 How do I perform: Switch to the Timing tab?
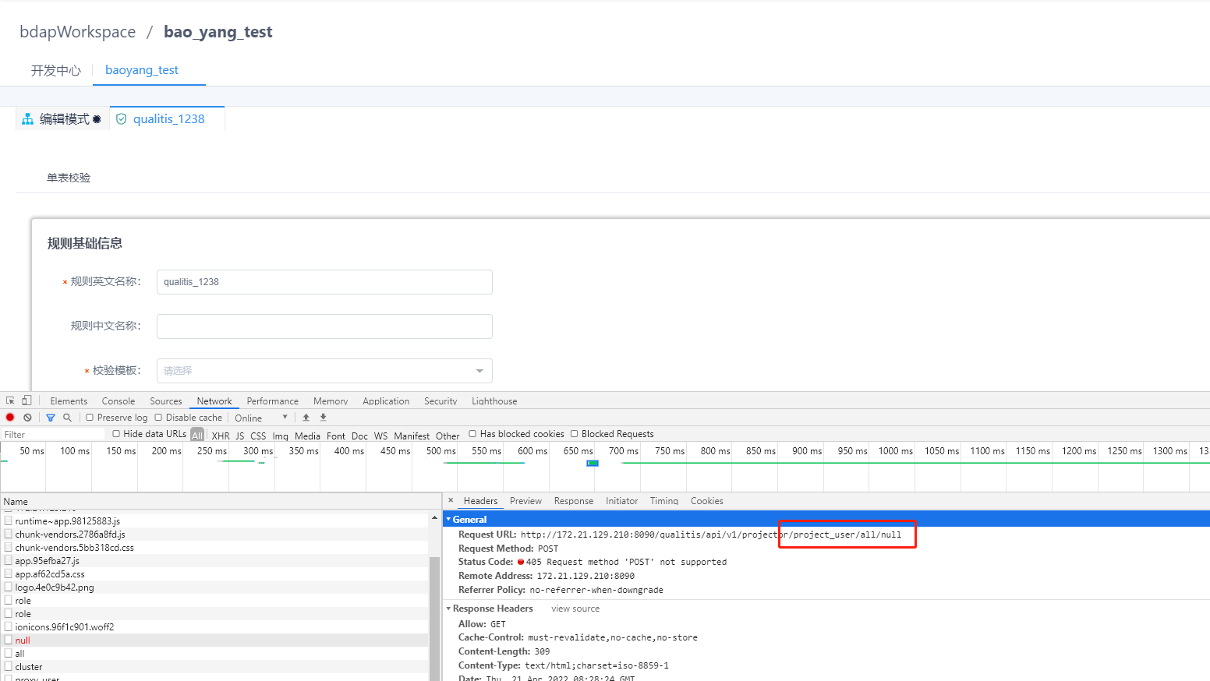pyautogui.click(x=664, y=501)
